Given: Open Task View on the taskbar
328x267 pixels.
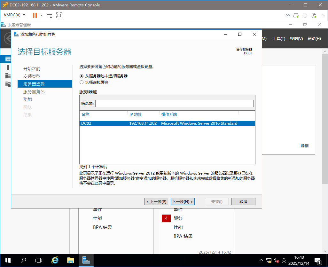Looking at the screenshot, I should (x=39, y=260).
